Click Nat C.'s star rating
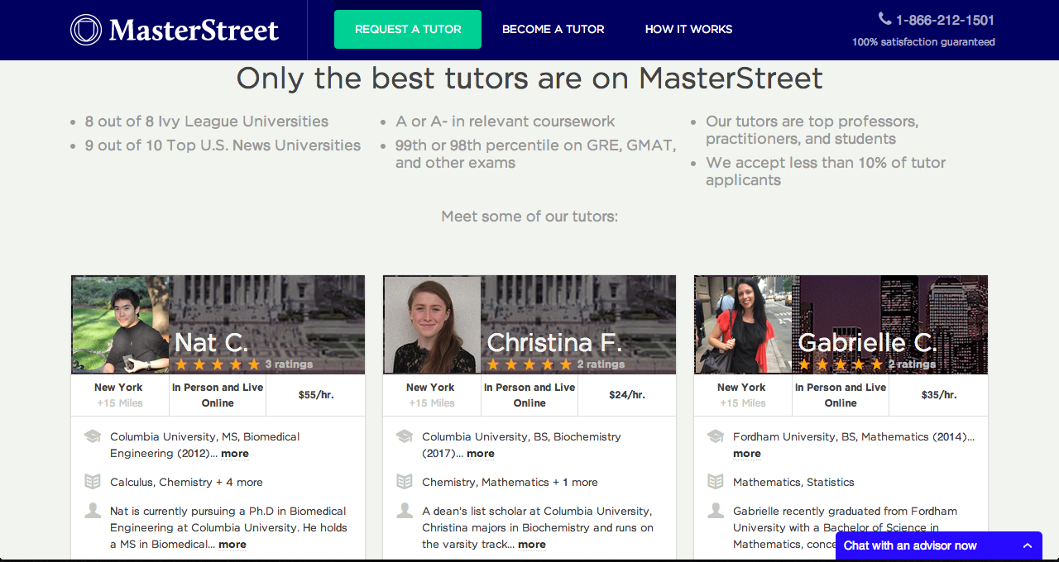The width and height of the screenshot is (1059, 562). click(x=218, y=364)
